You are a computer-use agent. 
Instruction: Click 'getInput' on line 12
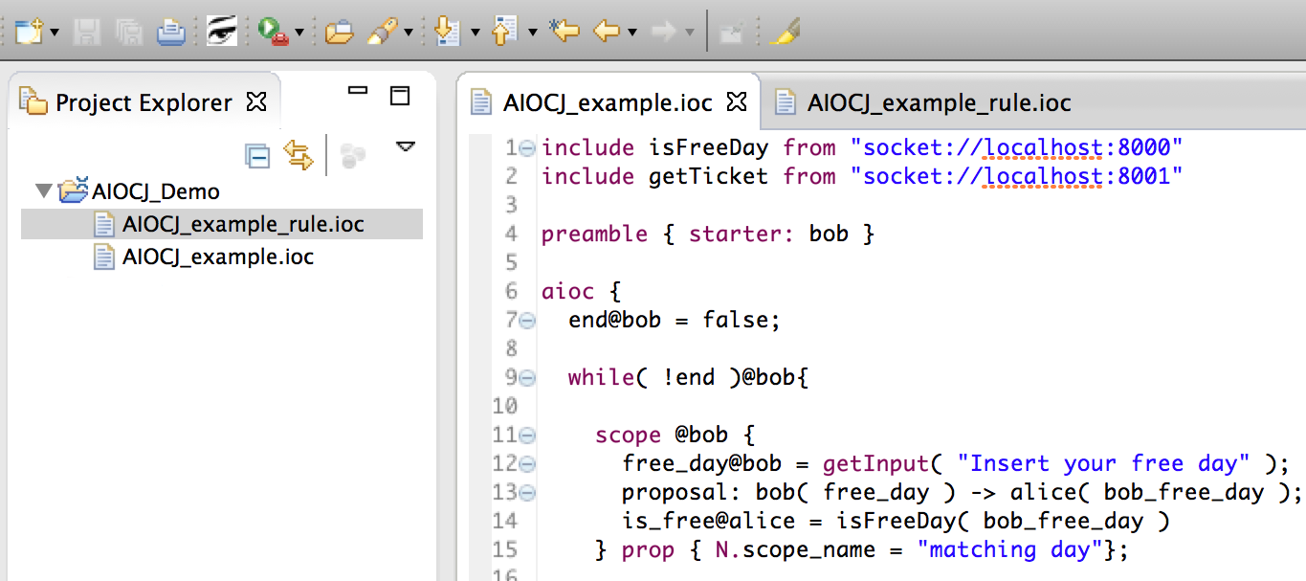[875, 463]
